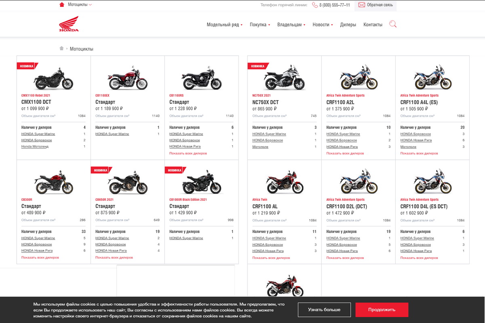Show all dealers for CRF1100 D2L (DCT)
This screenshot has width=485, height=323.
click(x=345, y=258)
